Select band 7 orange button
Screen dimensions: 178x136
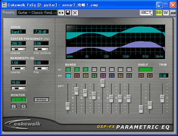point(121,76)
